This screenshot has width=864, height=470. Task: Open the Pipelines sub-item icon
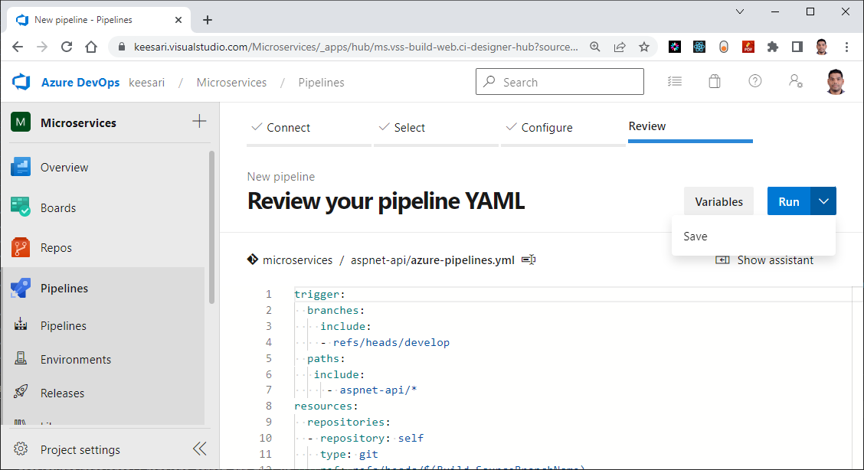[x=21, y=325]
